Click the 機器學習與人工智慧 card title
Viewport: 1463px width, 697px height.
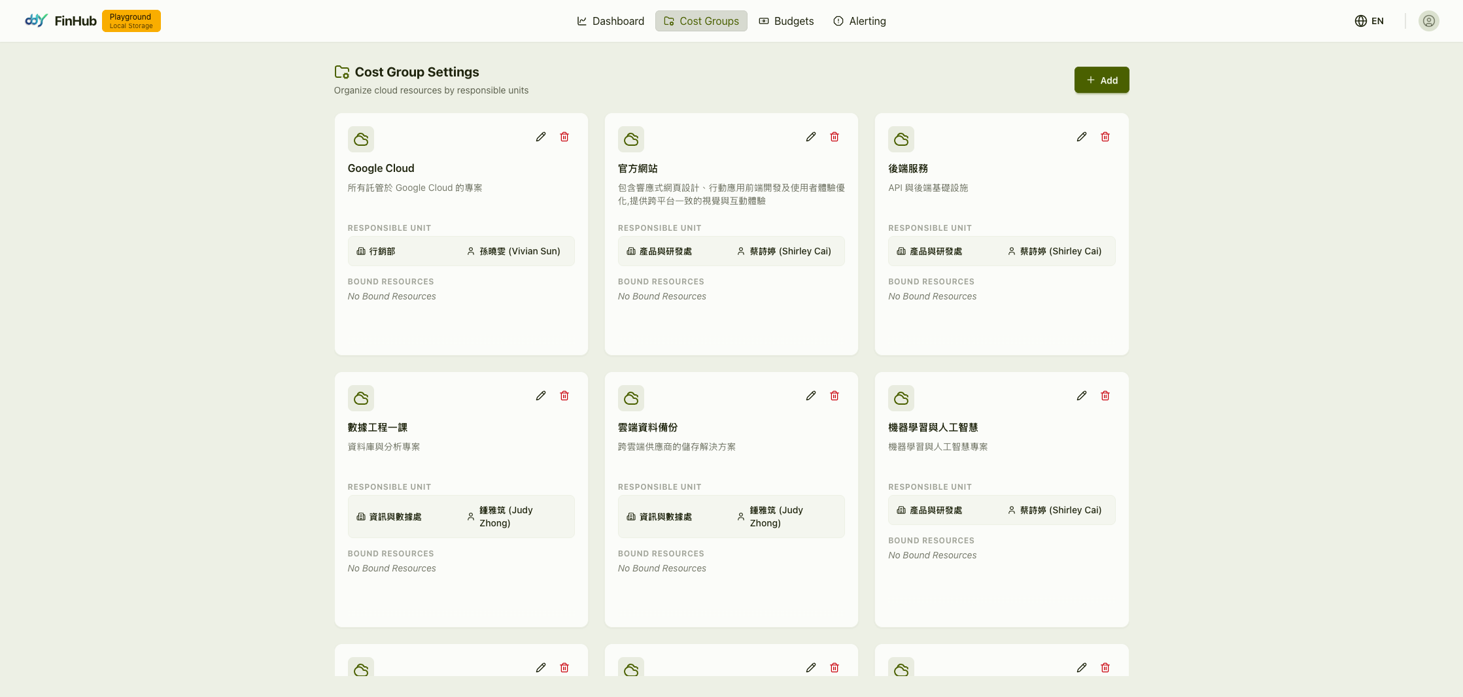[x=933, y=428]
